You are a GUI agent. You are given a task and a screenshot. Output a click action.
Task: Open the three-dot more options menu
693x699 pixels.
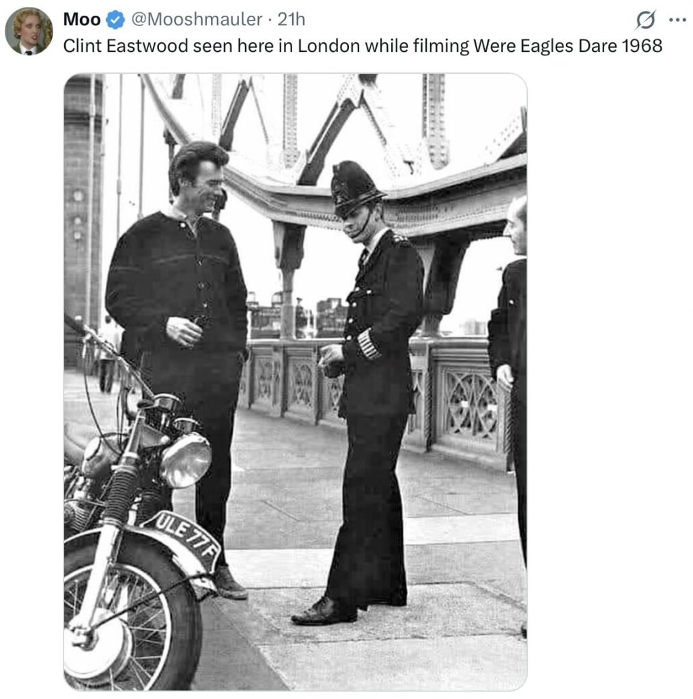pos(678,20)
